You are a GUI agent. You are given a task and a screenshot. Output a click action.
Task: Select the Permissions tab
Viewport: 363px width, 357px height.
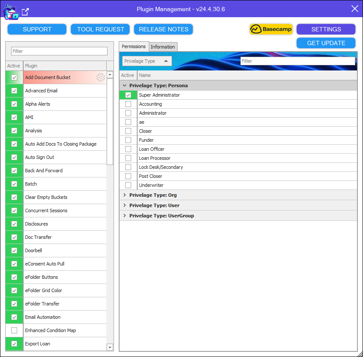pyautogui.click(x=133, y=46)
